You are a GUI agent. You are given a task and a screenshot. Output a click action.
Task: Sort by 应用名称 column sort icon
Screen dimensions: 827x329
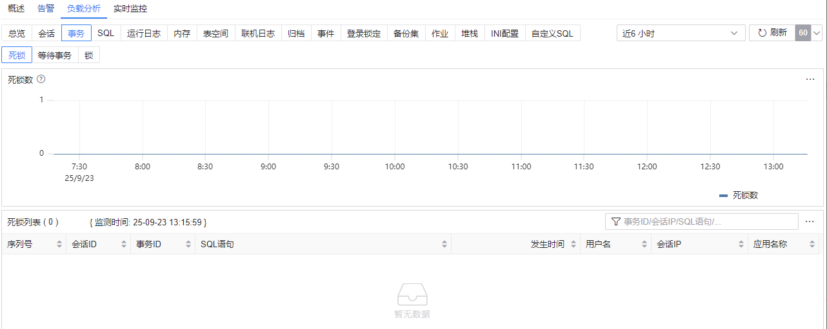812,245
